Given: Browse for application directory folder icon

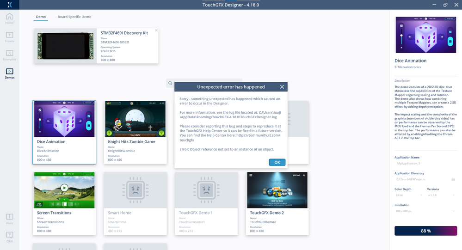Looking at the screenshot, I should (x=454, y=179).
